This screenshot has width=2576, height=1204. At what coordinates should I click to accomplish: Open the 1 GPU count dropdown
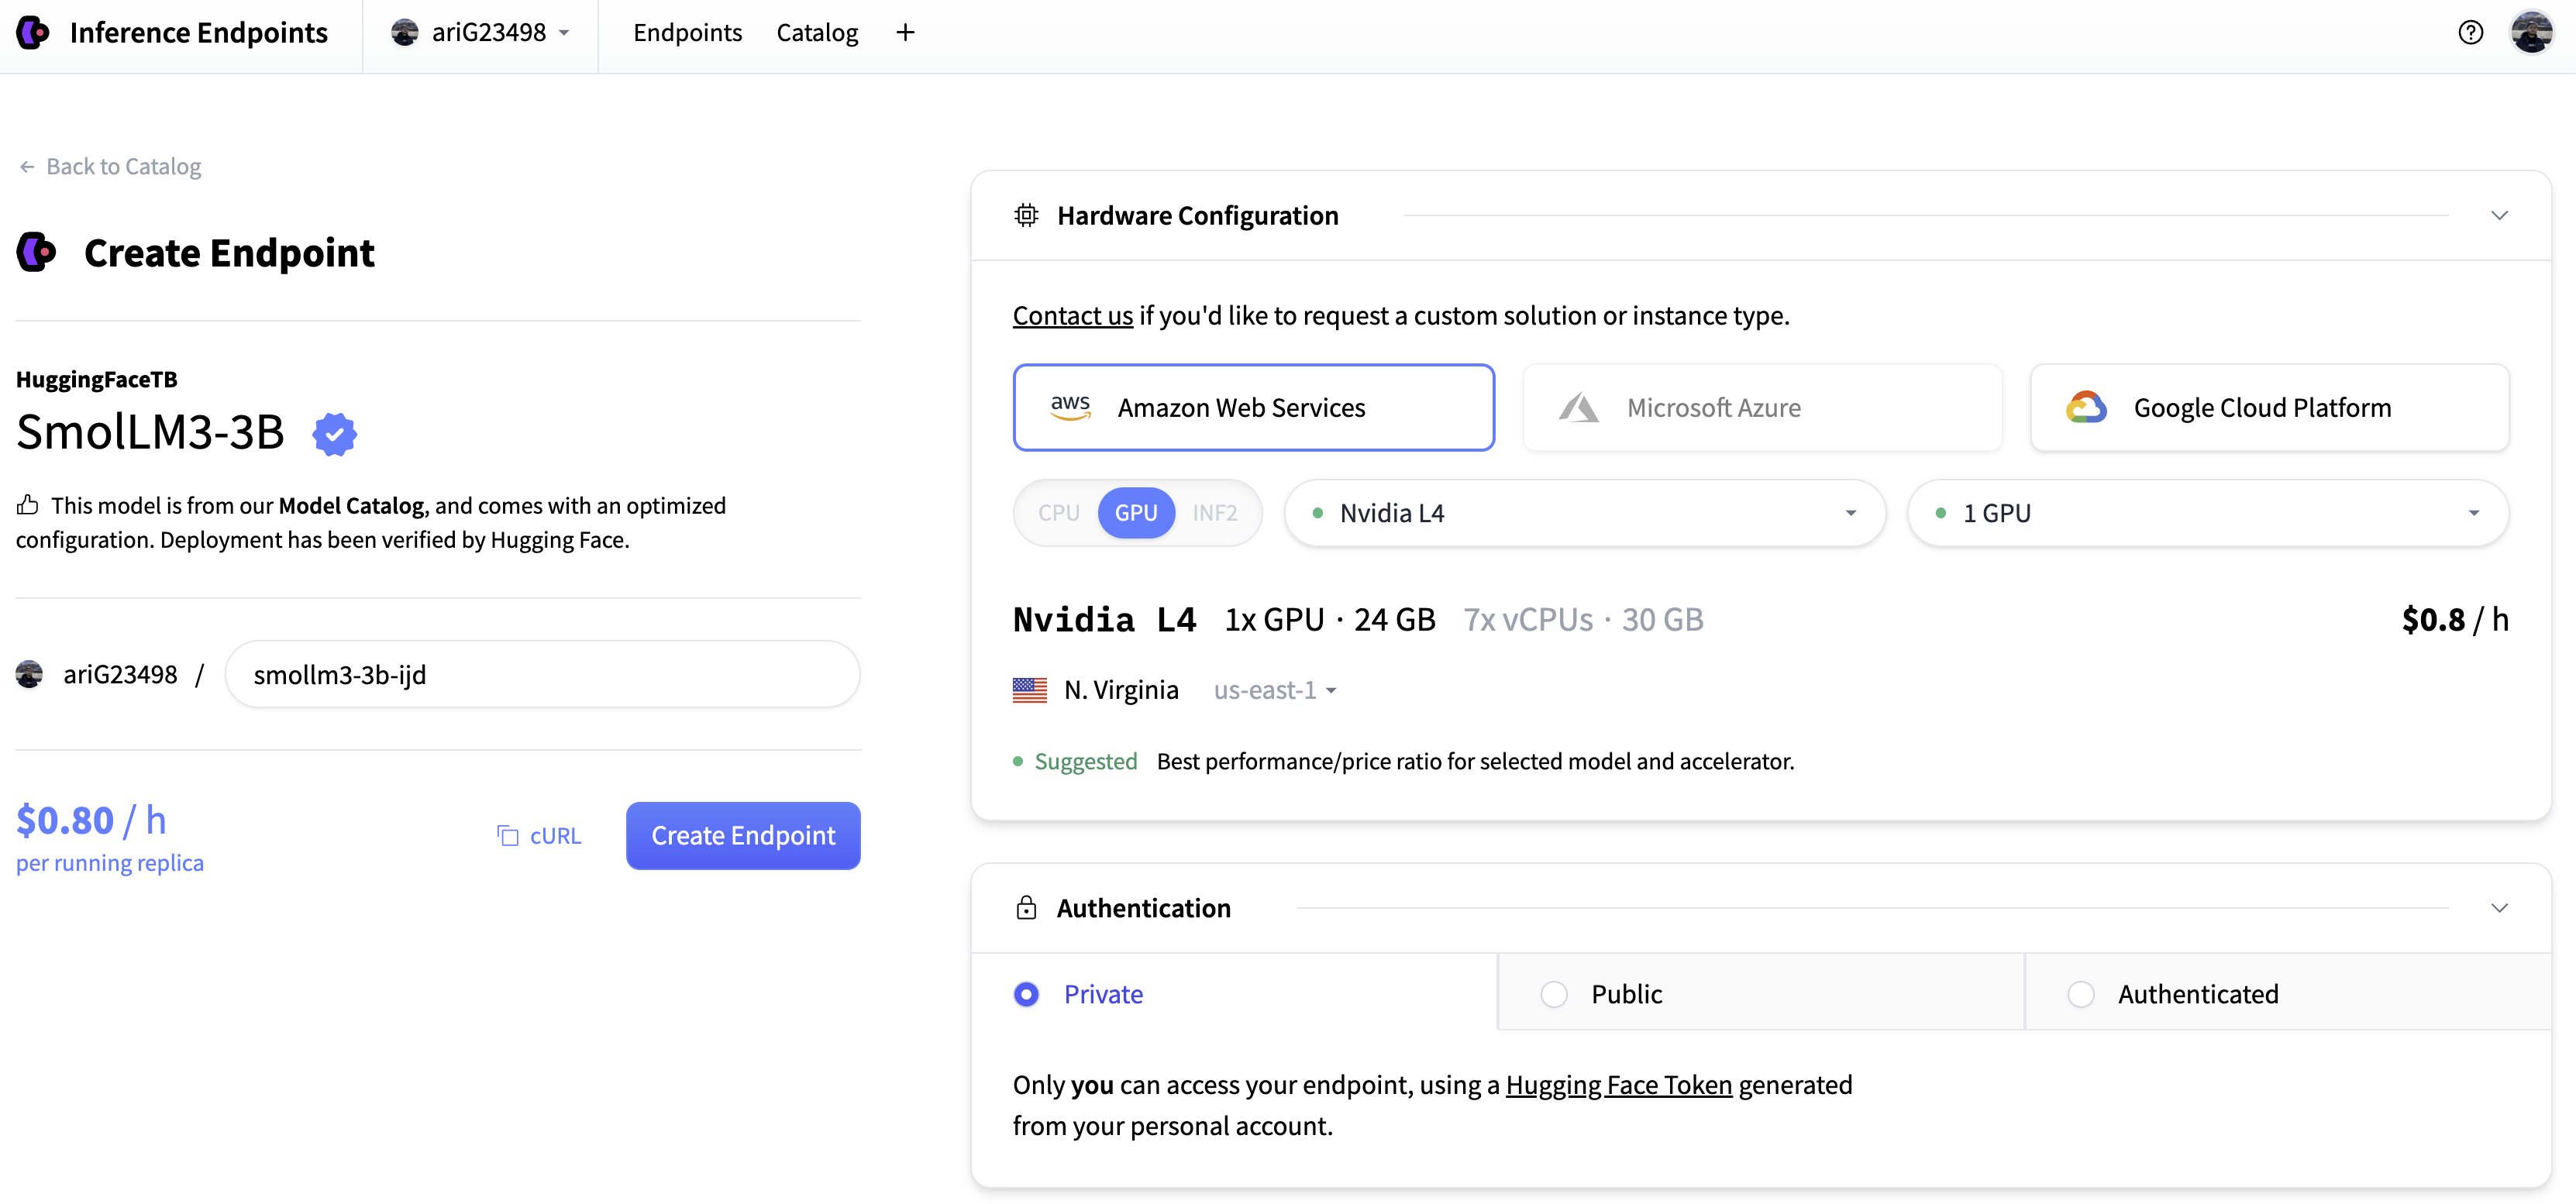(2207, 513)
